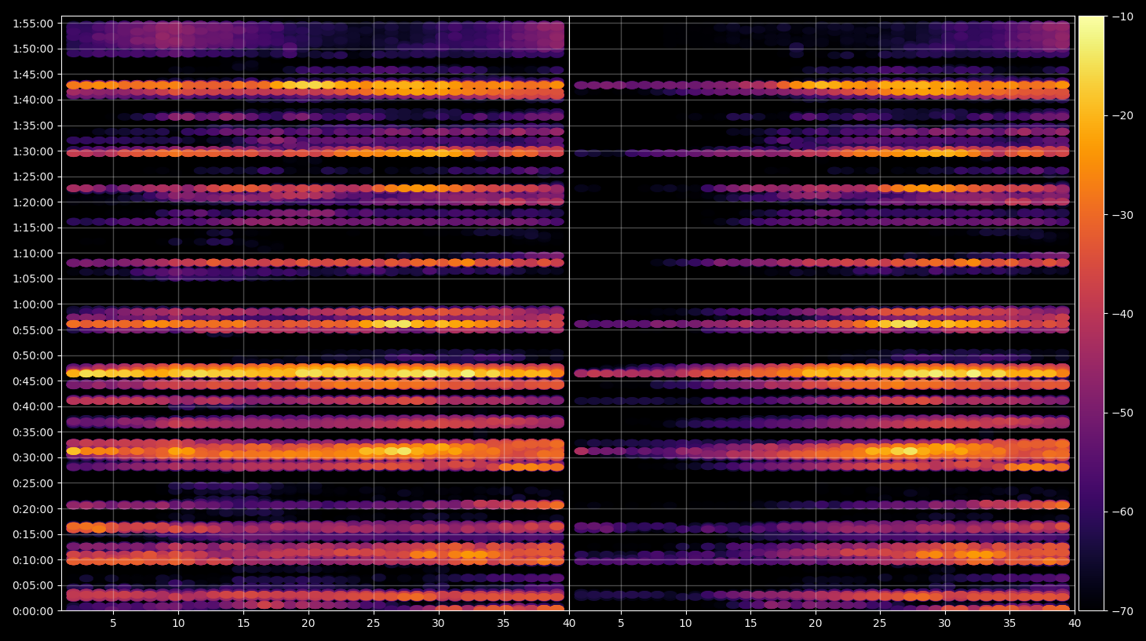Select x-axis tick 35 of the left subplot
1146x641 pixels.
coord(503,624)
